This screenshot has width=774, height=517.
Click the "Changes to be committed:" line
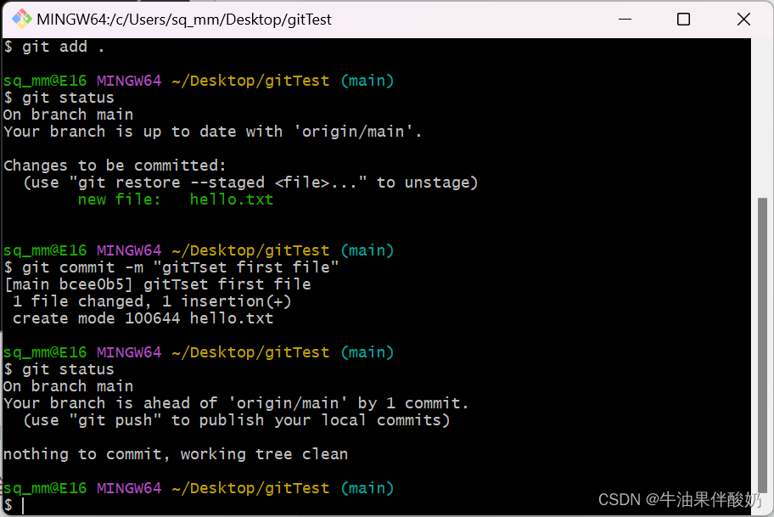(115, 166)
